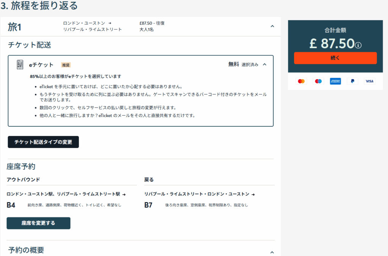
Task: Click arrow icon after outbound リバプール・ライムストリート駅
Action: click(124, 194)
